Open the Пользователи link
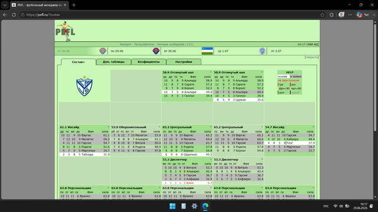 [144, 44]
